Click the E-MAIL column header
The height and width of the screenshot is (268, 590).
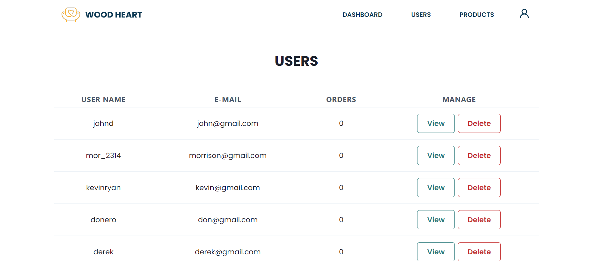pyautogui.click(x=228, y=100)
